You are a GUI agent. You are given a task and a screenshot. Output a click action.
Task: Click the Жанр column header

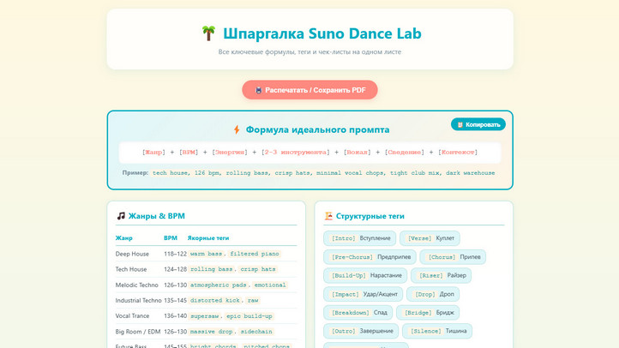tap(124, 238)
